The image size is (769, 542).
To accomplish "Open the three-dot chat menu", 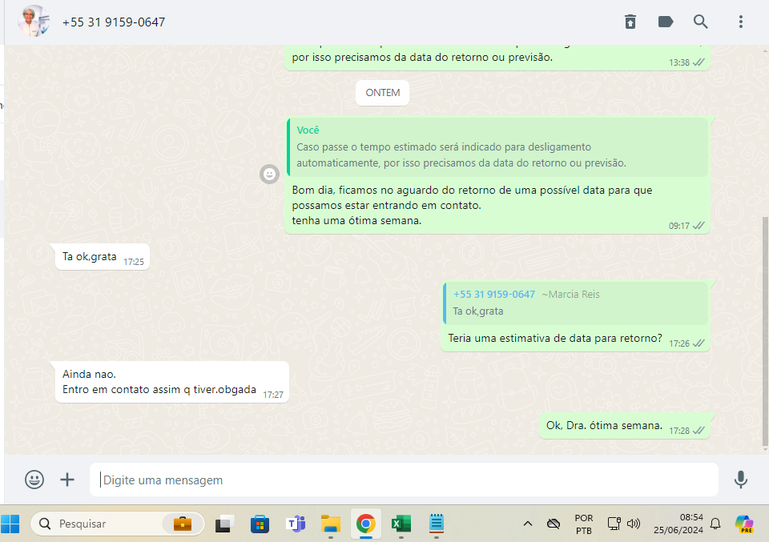I will (740, 22).
